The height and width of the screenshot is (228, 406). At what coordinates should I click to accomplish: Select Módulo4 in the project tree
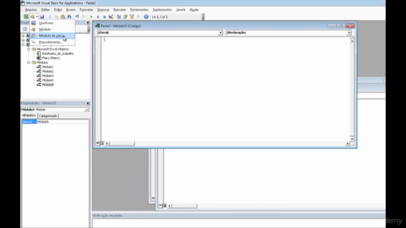(x=48, y=80)
